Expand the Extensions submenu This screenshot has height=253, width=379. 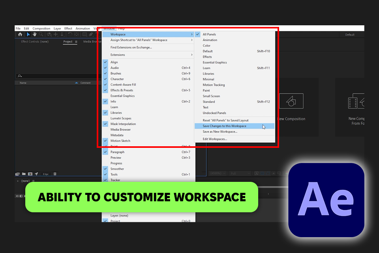tap(192, 55)
